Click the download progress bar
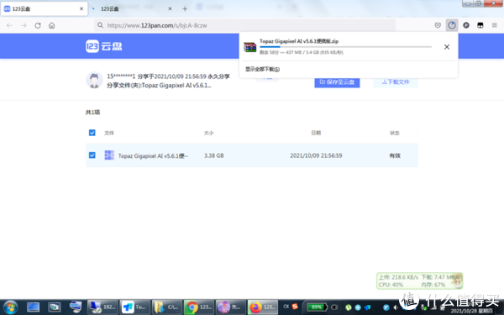This screenshot has height=315, width=504. click(345, 47)
